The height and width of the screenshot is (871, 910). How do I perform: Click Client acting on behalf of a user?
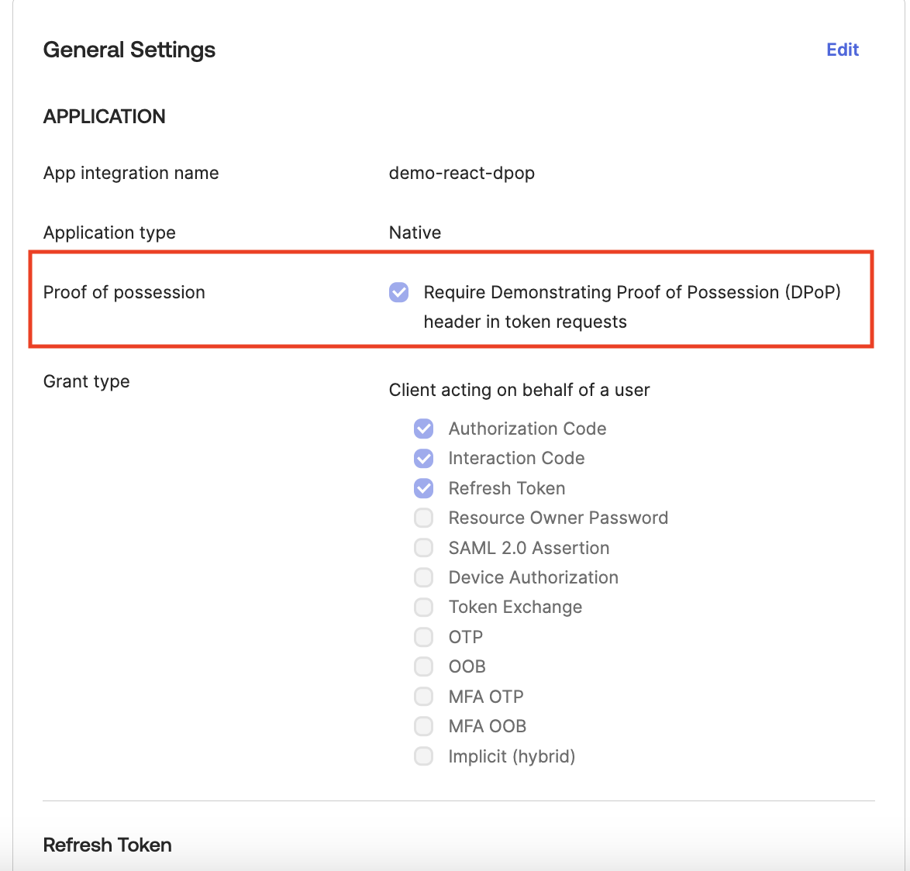coord(519,390)
